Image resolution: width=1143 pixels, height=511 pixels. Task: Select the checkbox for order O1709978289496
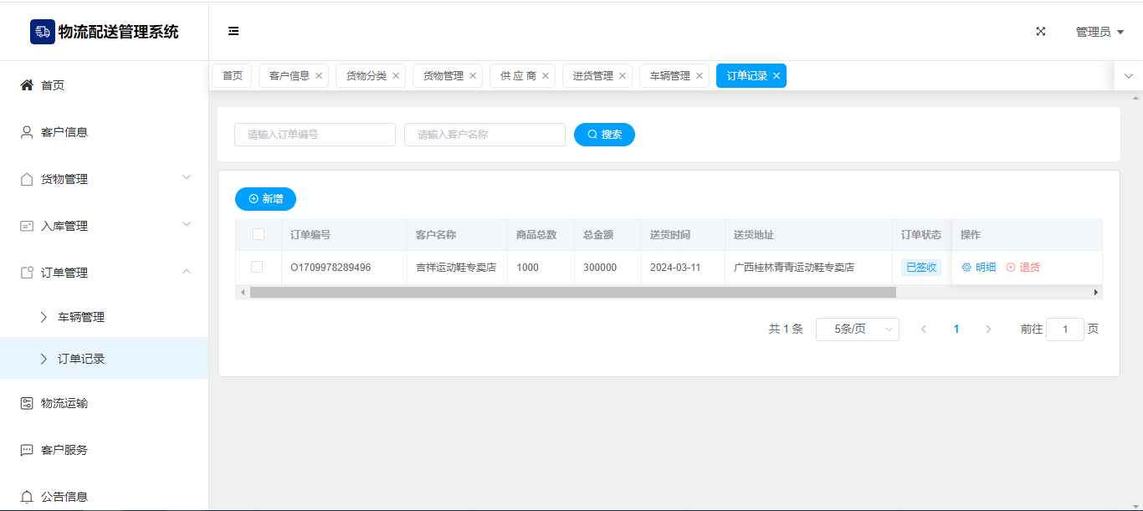click(257, 267)
